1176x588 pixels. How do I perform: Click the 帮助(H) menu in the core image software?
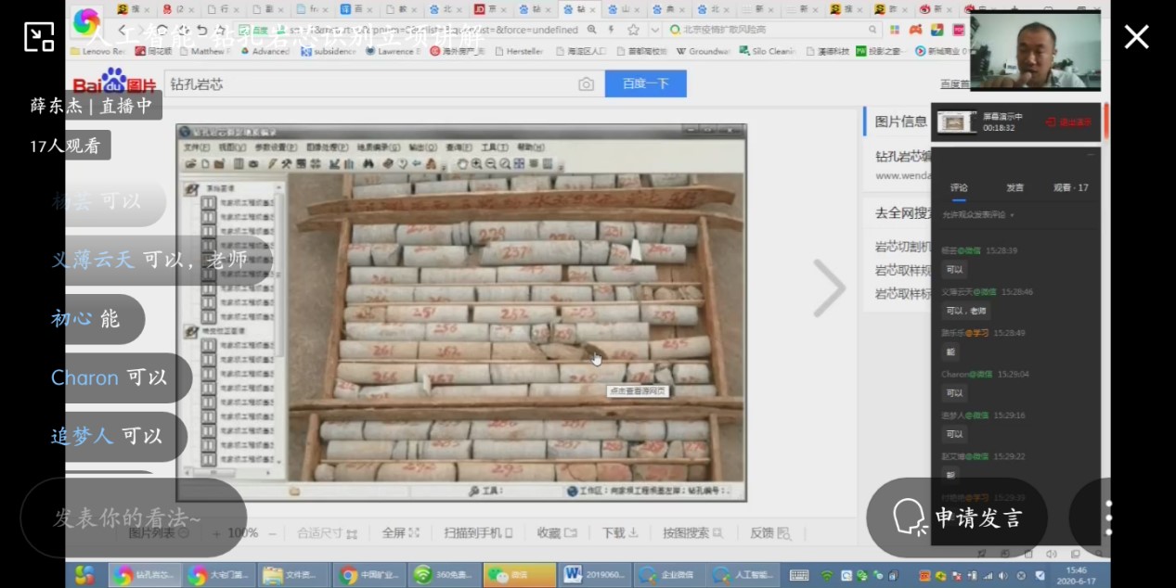(530, 147)
